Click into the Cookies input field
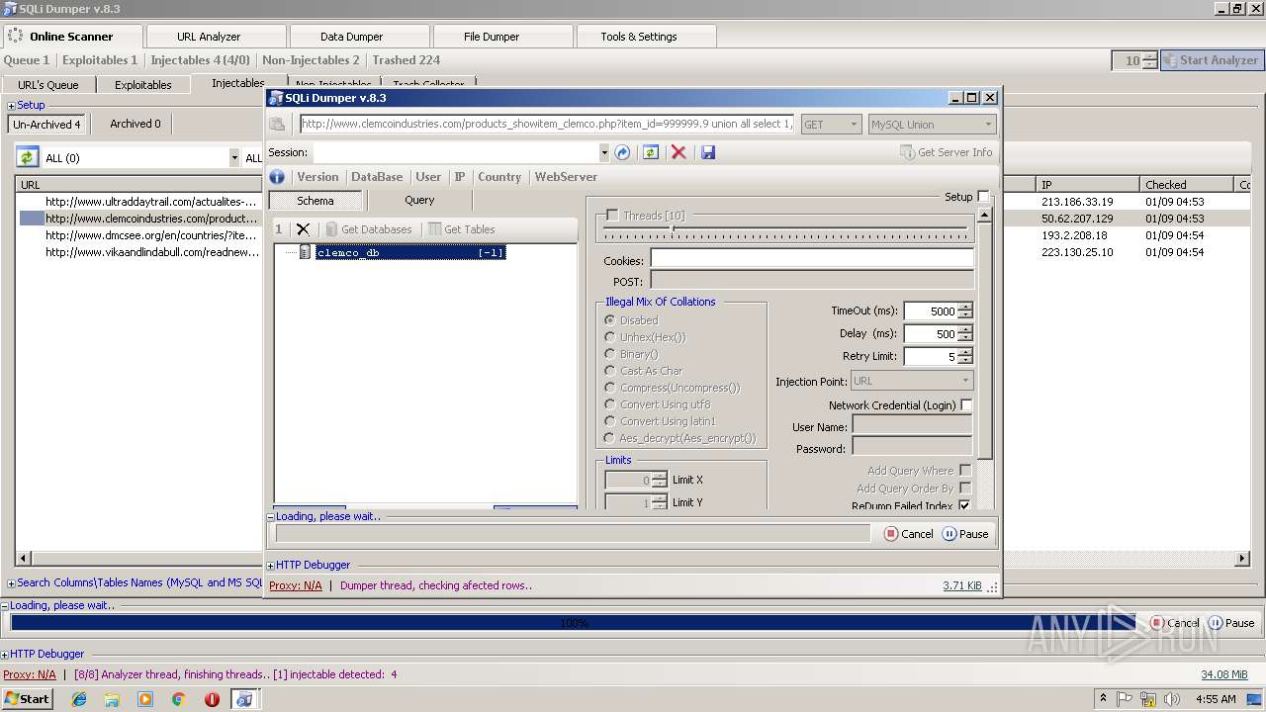 click(811, 258)
